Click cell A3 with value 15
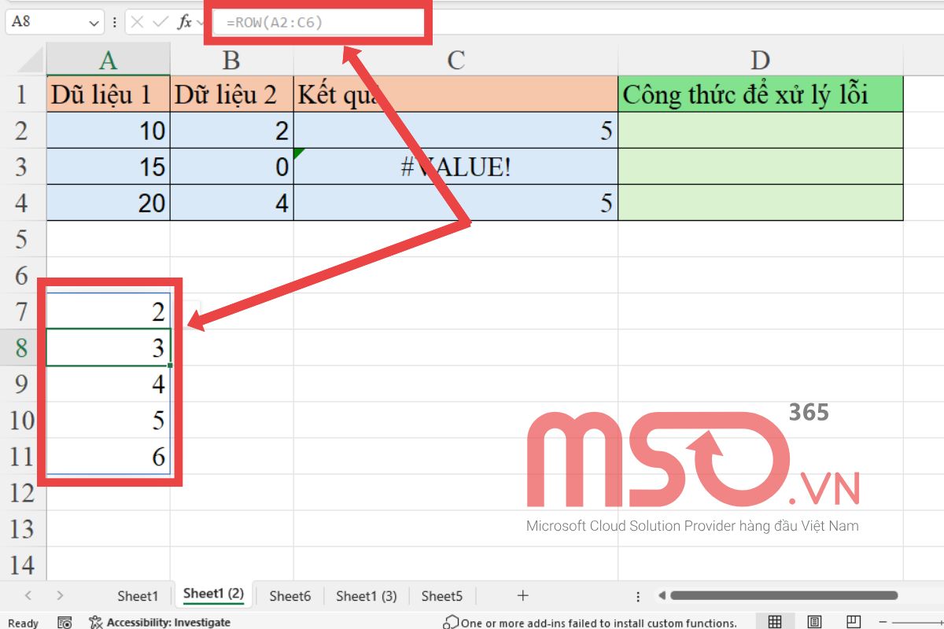The height and width of the screenshot is (629, 944). point(109,166)
